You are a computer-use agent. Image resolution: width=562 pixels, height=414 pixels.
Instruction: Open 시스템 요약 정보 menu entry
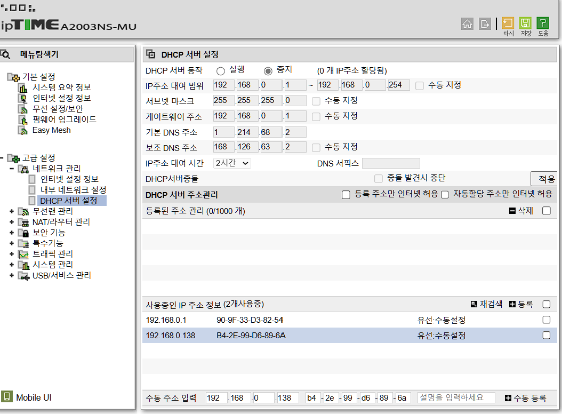[x=62, y=87]
